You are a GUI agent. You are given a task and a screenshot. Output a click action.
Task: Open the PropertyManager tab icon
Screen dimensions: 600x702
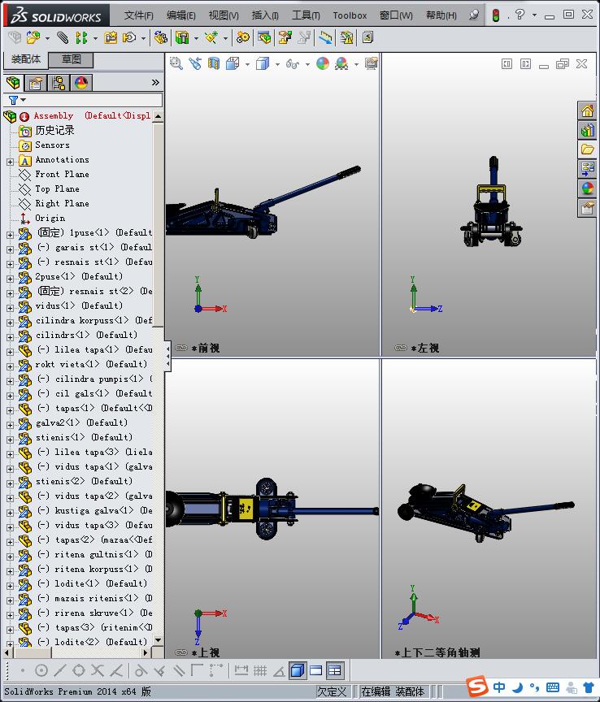point(36,83)
